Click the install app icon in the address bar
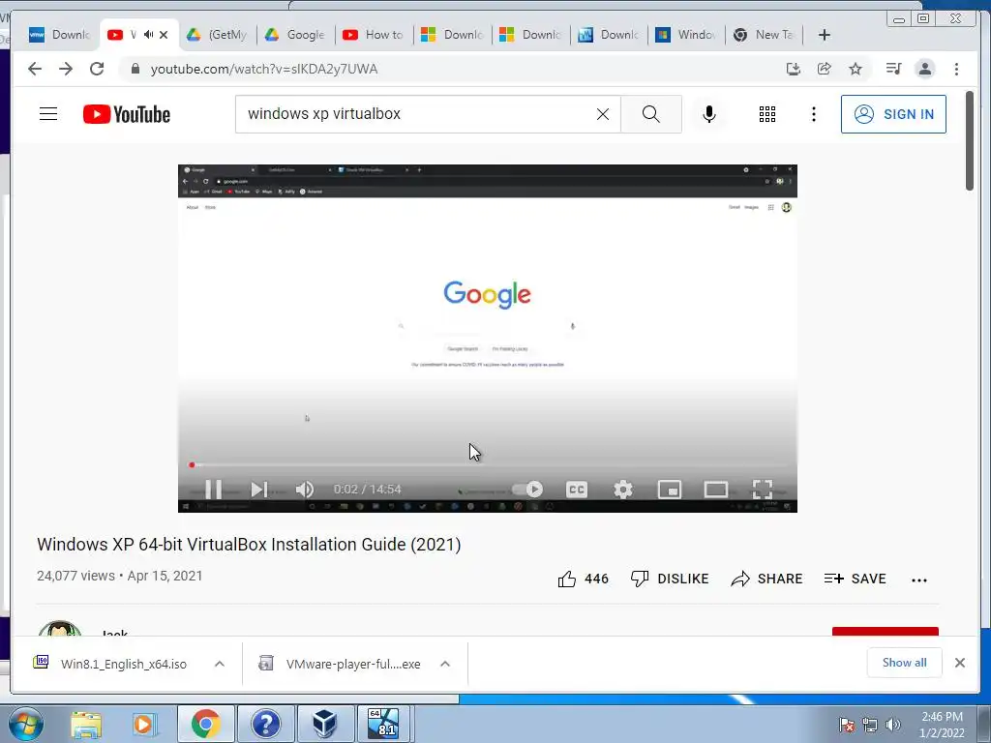The width and height of the screenshot is (991, 743). coord(794,69)
